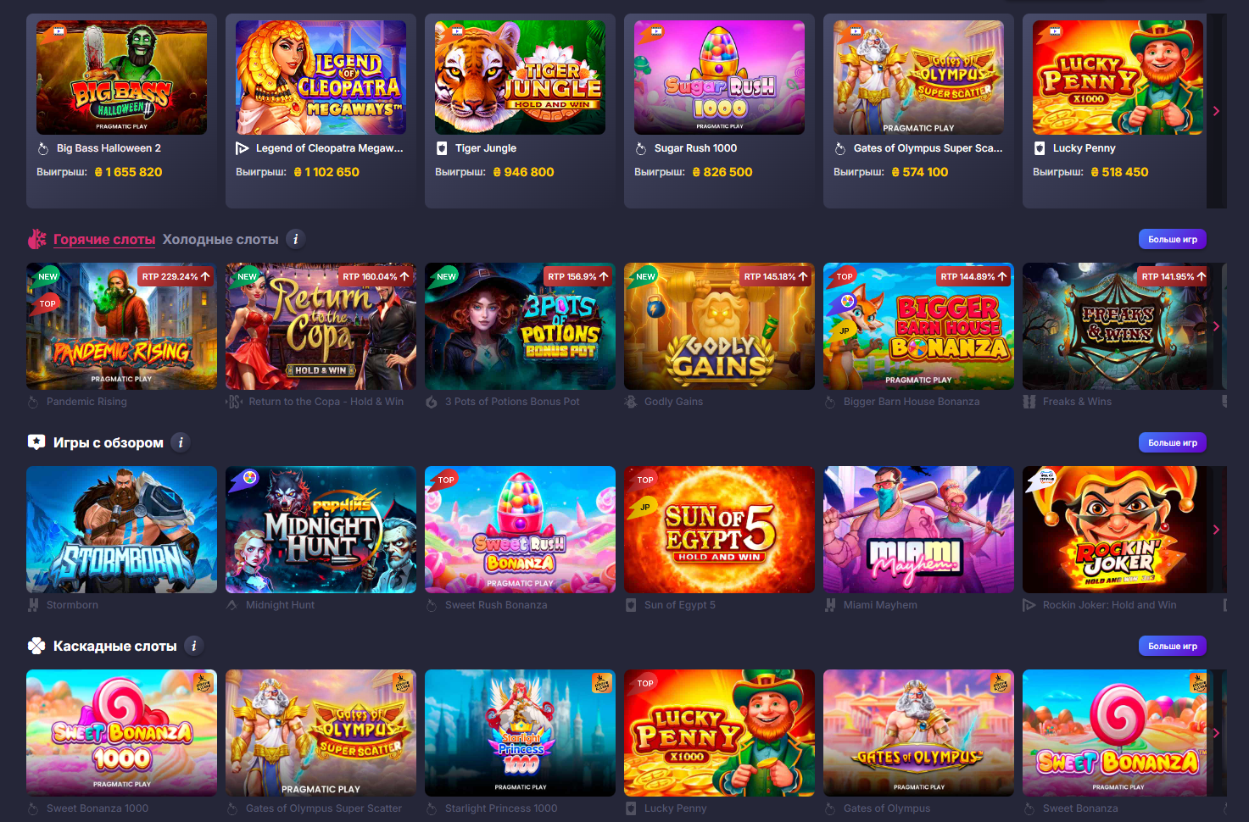Screen dimensions: 1249x822
Task: Click the hot slots flame icon
Action: point(36,239)
